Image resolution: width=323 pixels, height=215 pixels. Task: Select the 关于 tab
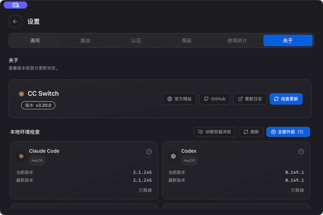(x=288, y=40)
